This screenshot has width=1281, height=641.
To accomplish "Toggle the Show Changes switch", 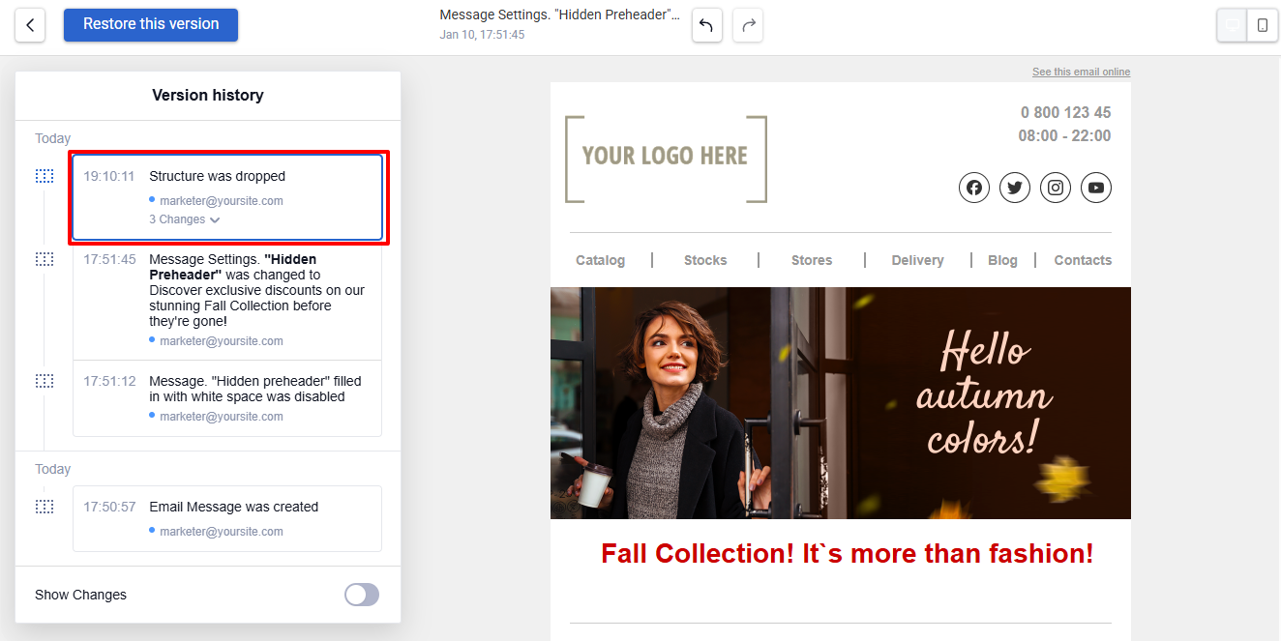I will click(362, 595).
